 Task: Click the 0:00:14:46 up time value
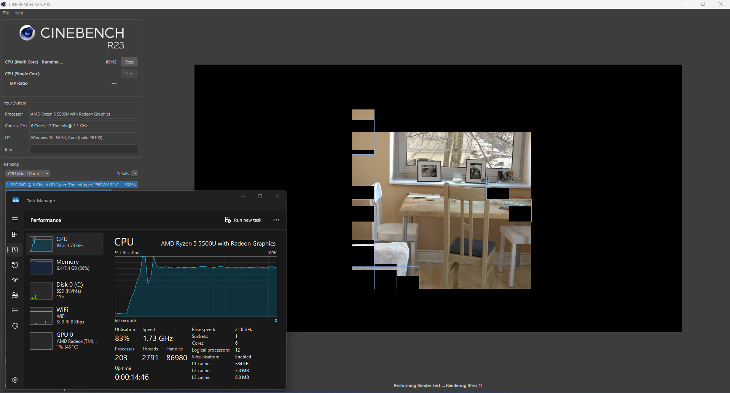click(132, 377)
